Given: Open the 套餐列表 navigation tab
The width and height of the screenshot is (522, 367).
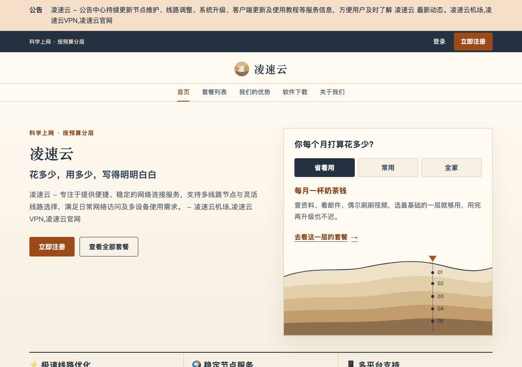Looking at the screenshot, I should click(215, 92).
